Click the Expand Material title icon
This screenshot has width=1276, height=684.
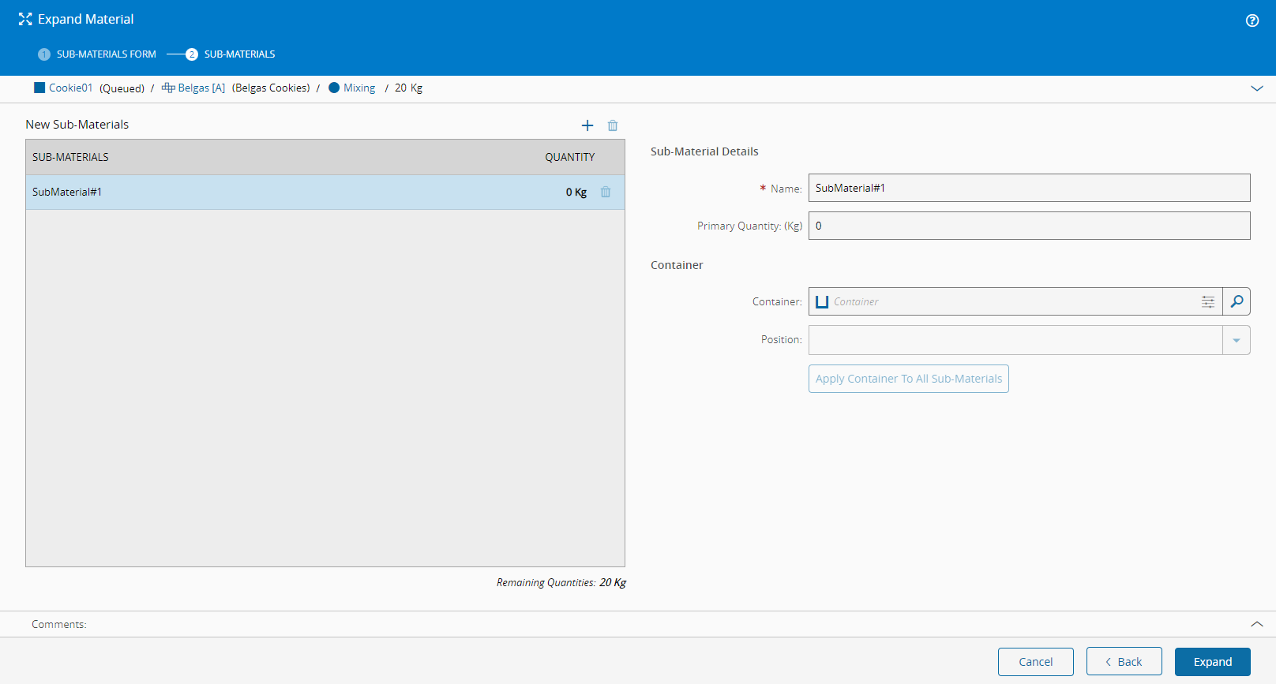(25, 19)
